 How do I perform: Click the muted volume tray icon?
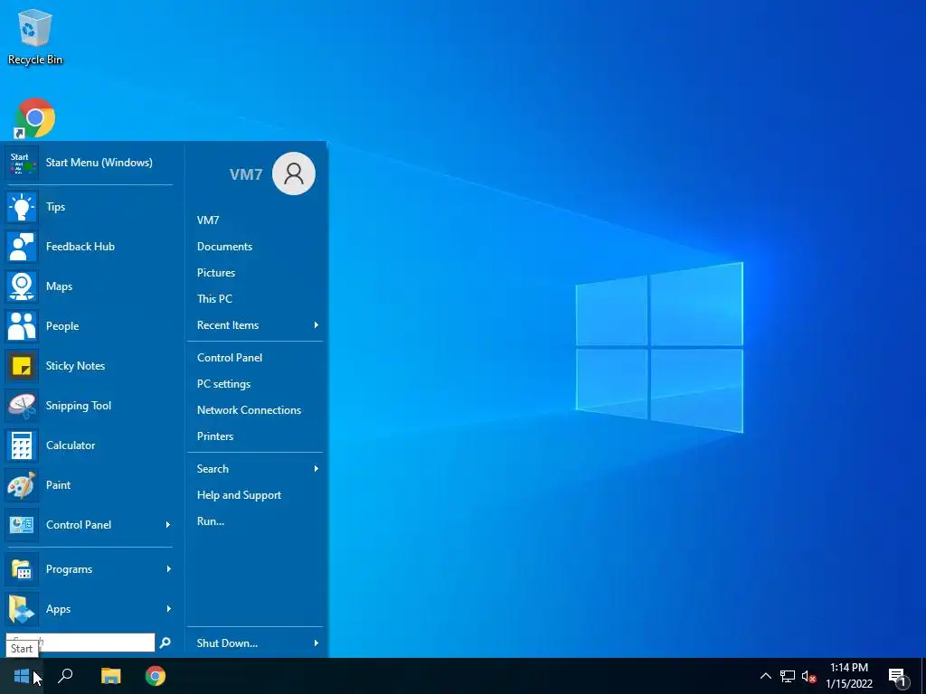coord(809,676)
